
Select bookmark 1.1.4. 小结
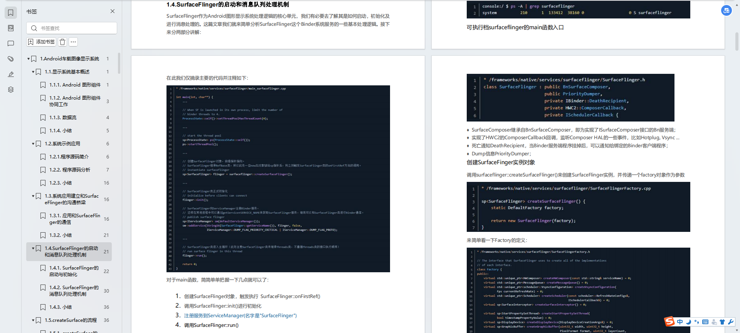61,131
